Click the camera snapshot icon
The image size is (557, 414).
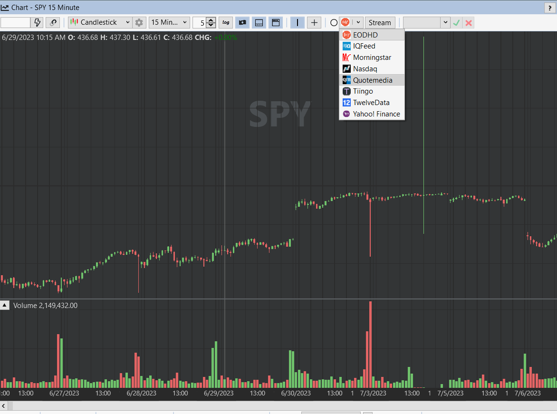242,23
